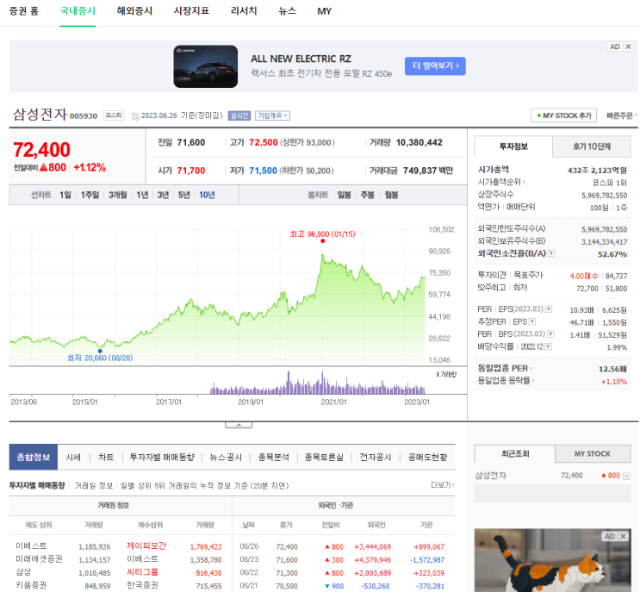Screen dimensions: 640x592
Task: Click the 실시간 badge
Action: tap(239, 116)
